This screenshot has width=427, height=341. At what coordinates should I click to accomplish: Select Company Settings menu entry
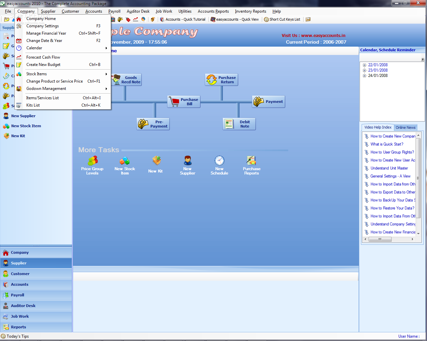(63, 26)
